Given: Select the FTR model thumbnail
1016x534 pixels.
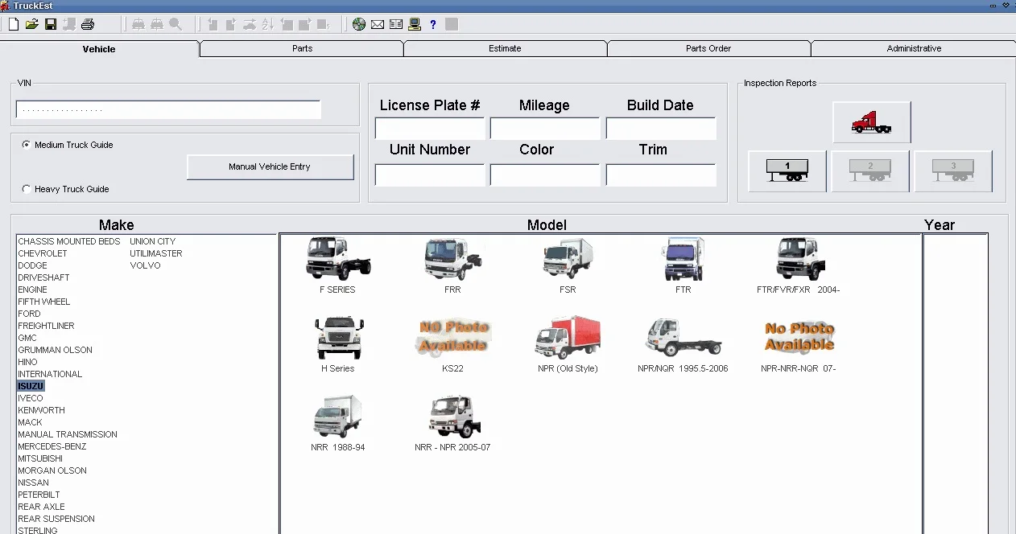Looking at the screenshot, I should 683,259.
